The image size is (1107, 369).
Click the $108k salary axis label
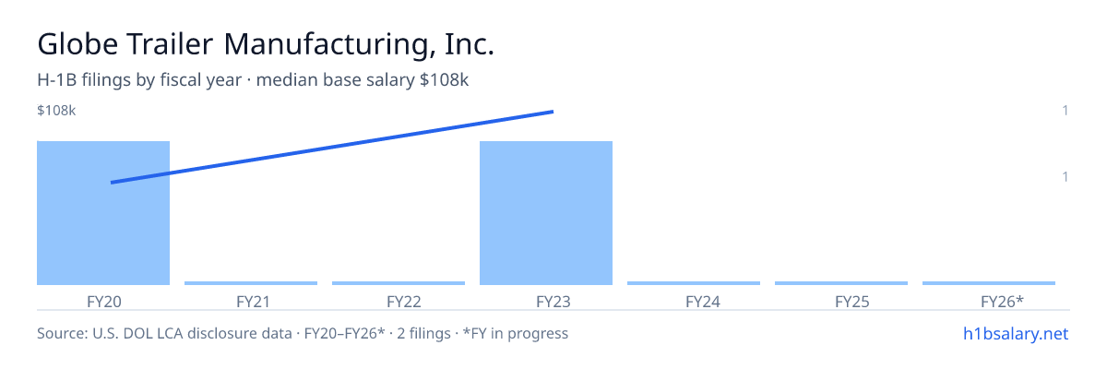click(x=56, y=111)
